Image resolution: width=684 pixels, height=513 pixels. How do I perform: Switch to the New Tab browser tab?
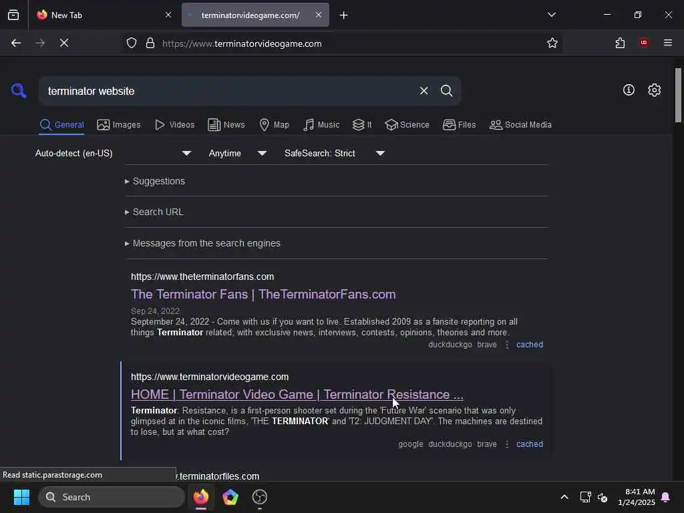(x=102, y=15)
